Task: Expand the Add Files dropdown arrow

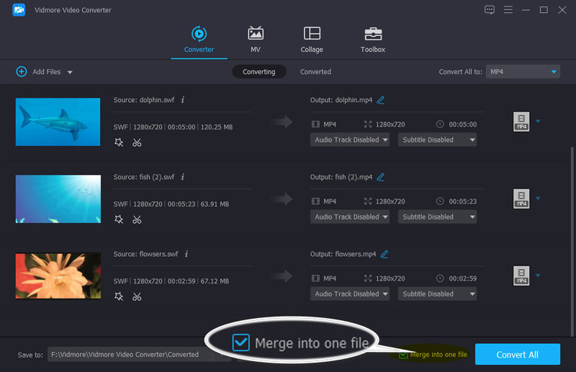Action: pyautogui.click(x=70, y=72)
